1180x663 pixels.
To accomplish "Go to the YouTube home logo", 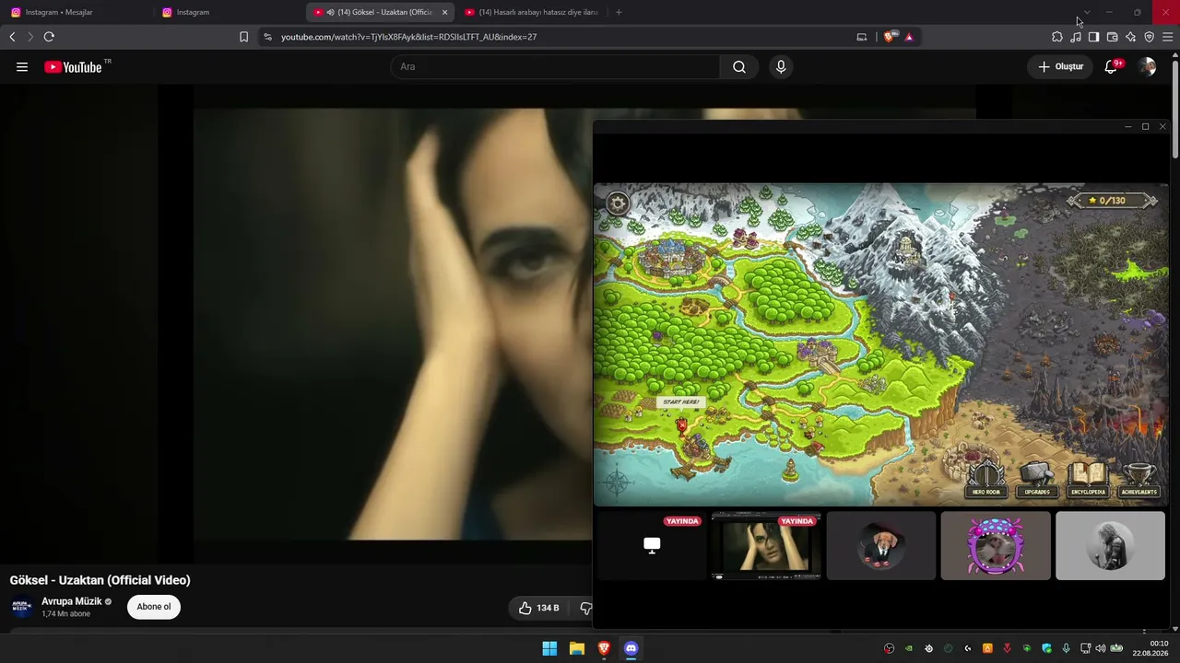I will pyautogui.click(x=73, y=66).
